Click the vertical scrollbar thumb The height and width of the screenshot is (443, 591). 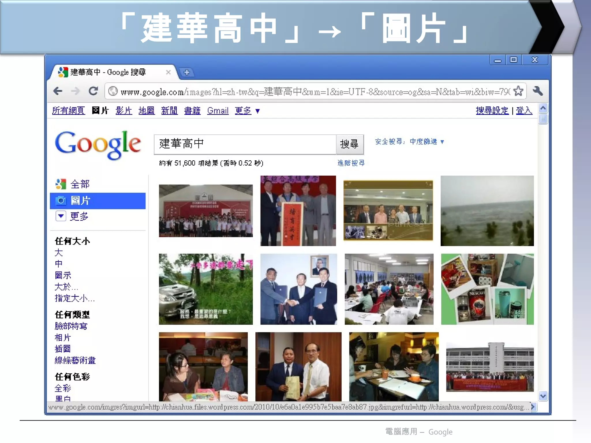pyautogui.click(x=543, y=119)
